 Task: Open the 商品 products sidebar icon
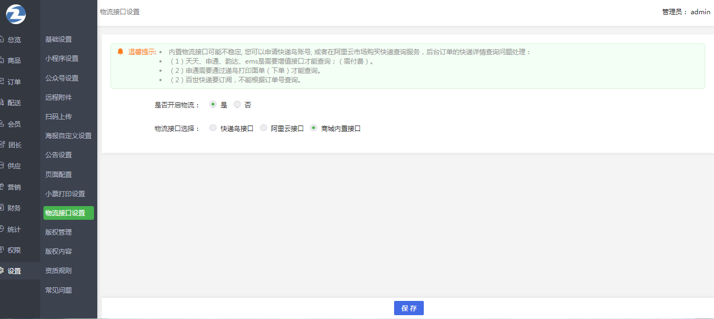pos(2,60)
